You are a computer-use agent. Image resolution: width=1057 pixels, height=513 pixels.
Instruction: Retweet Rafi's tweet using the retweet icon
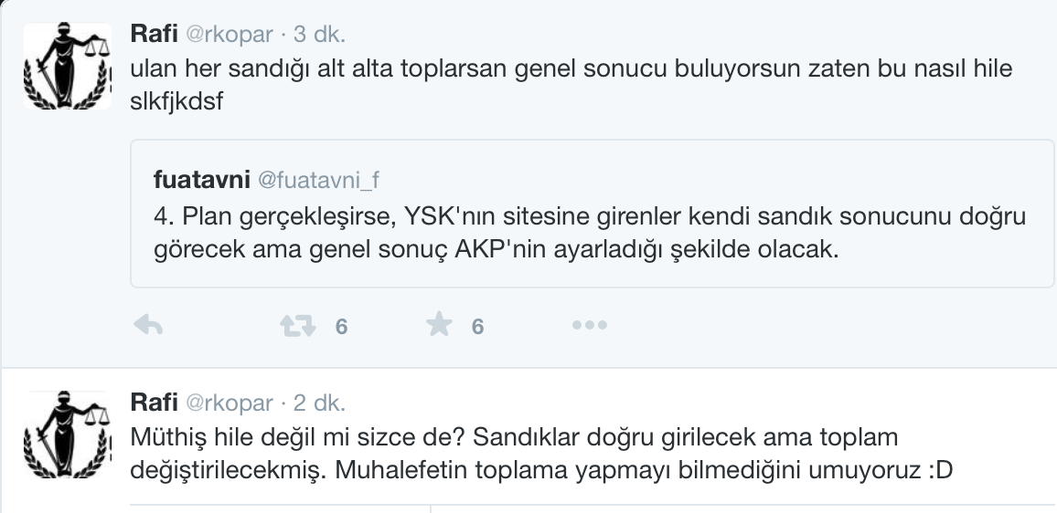[297, 325]
